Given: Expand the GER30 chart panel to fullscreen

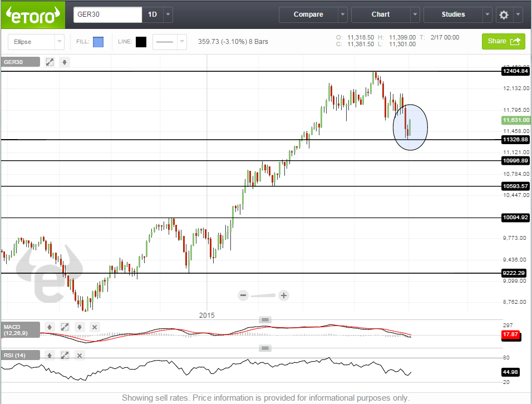Looking at the screenshot, I should [x=50, y=62].
